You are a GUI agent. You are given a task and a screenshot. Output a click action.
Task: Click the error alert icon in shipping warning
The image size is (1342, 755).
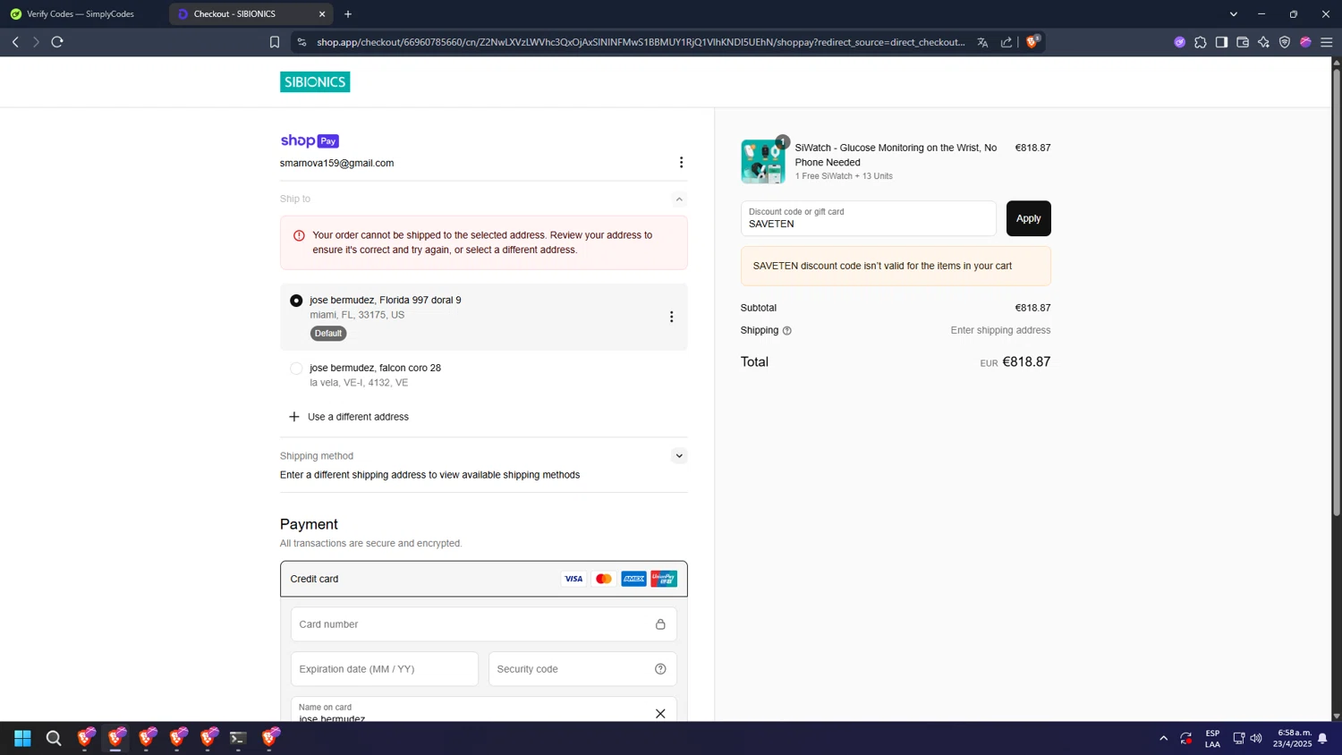299,235
